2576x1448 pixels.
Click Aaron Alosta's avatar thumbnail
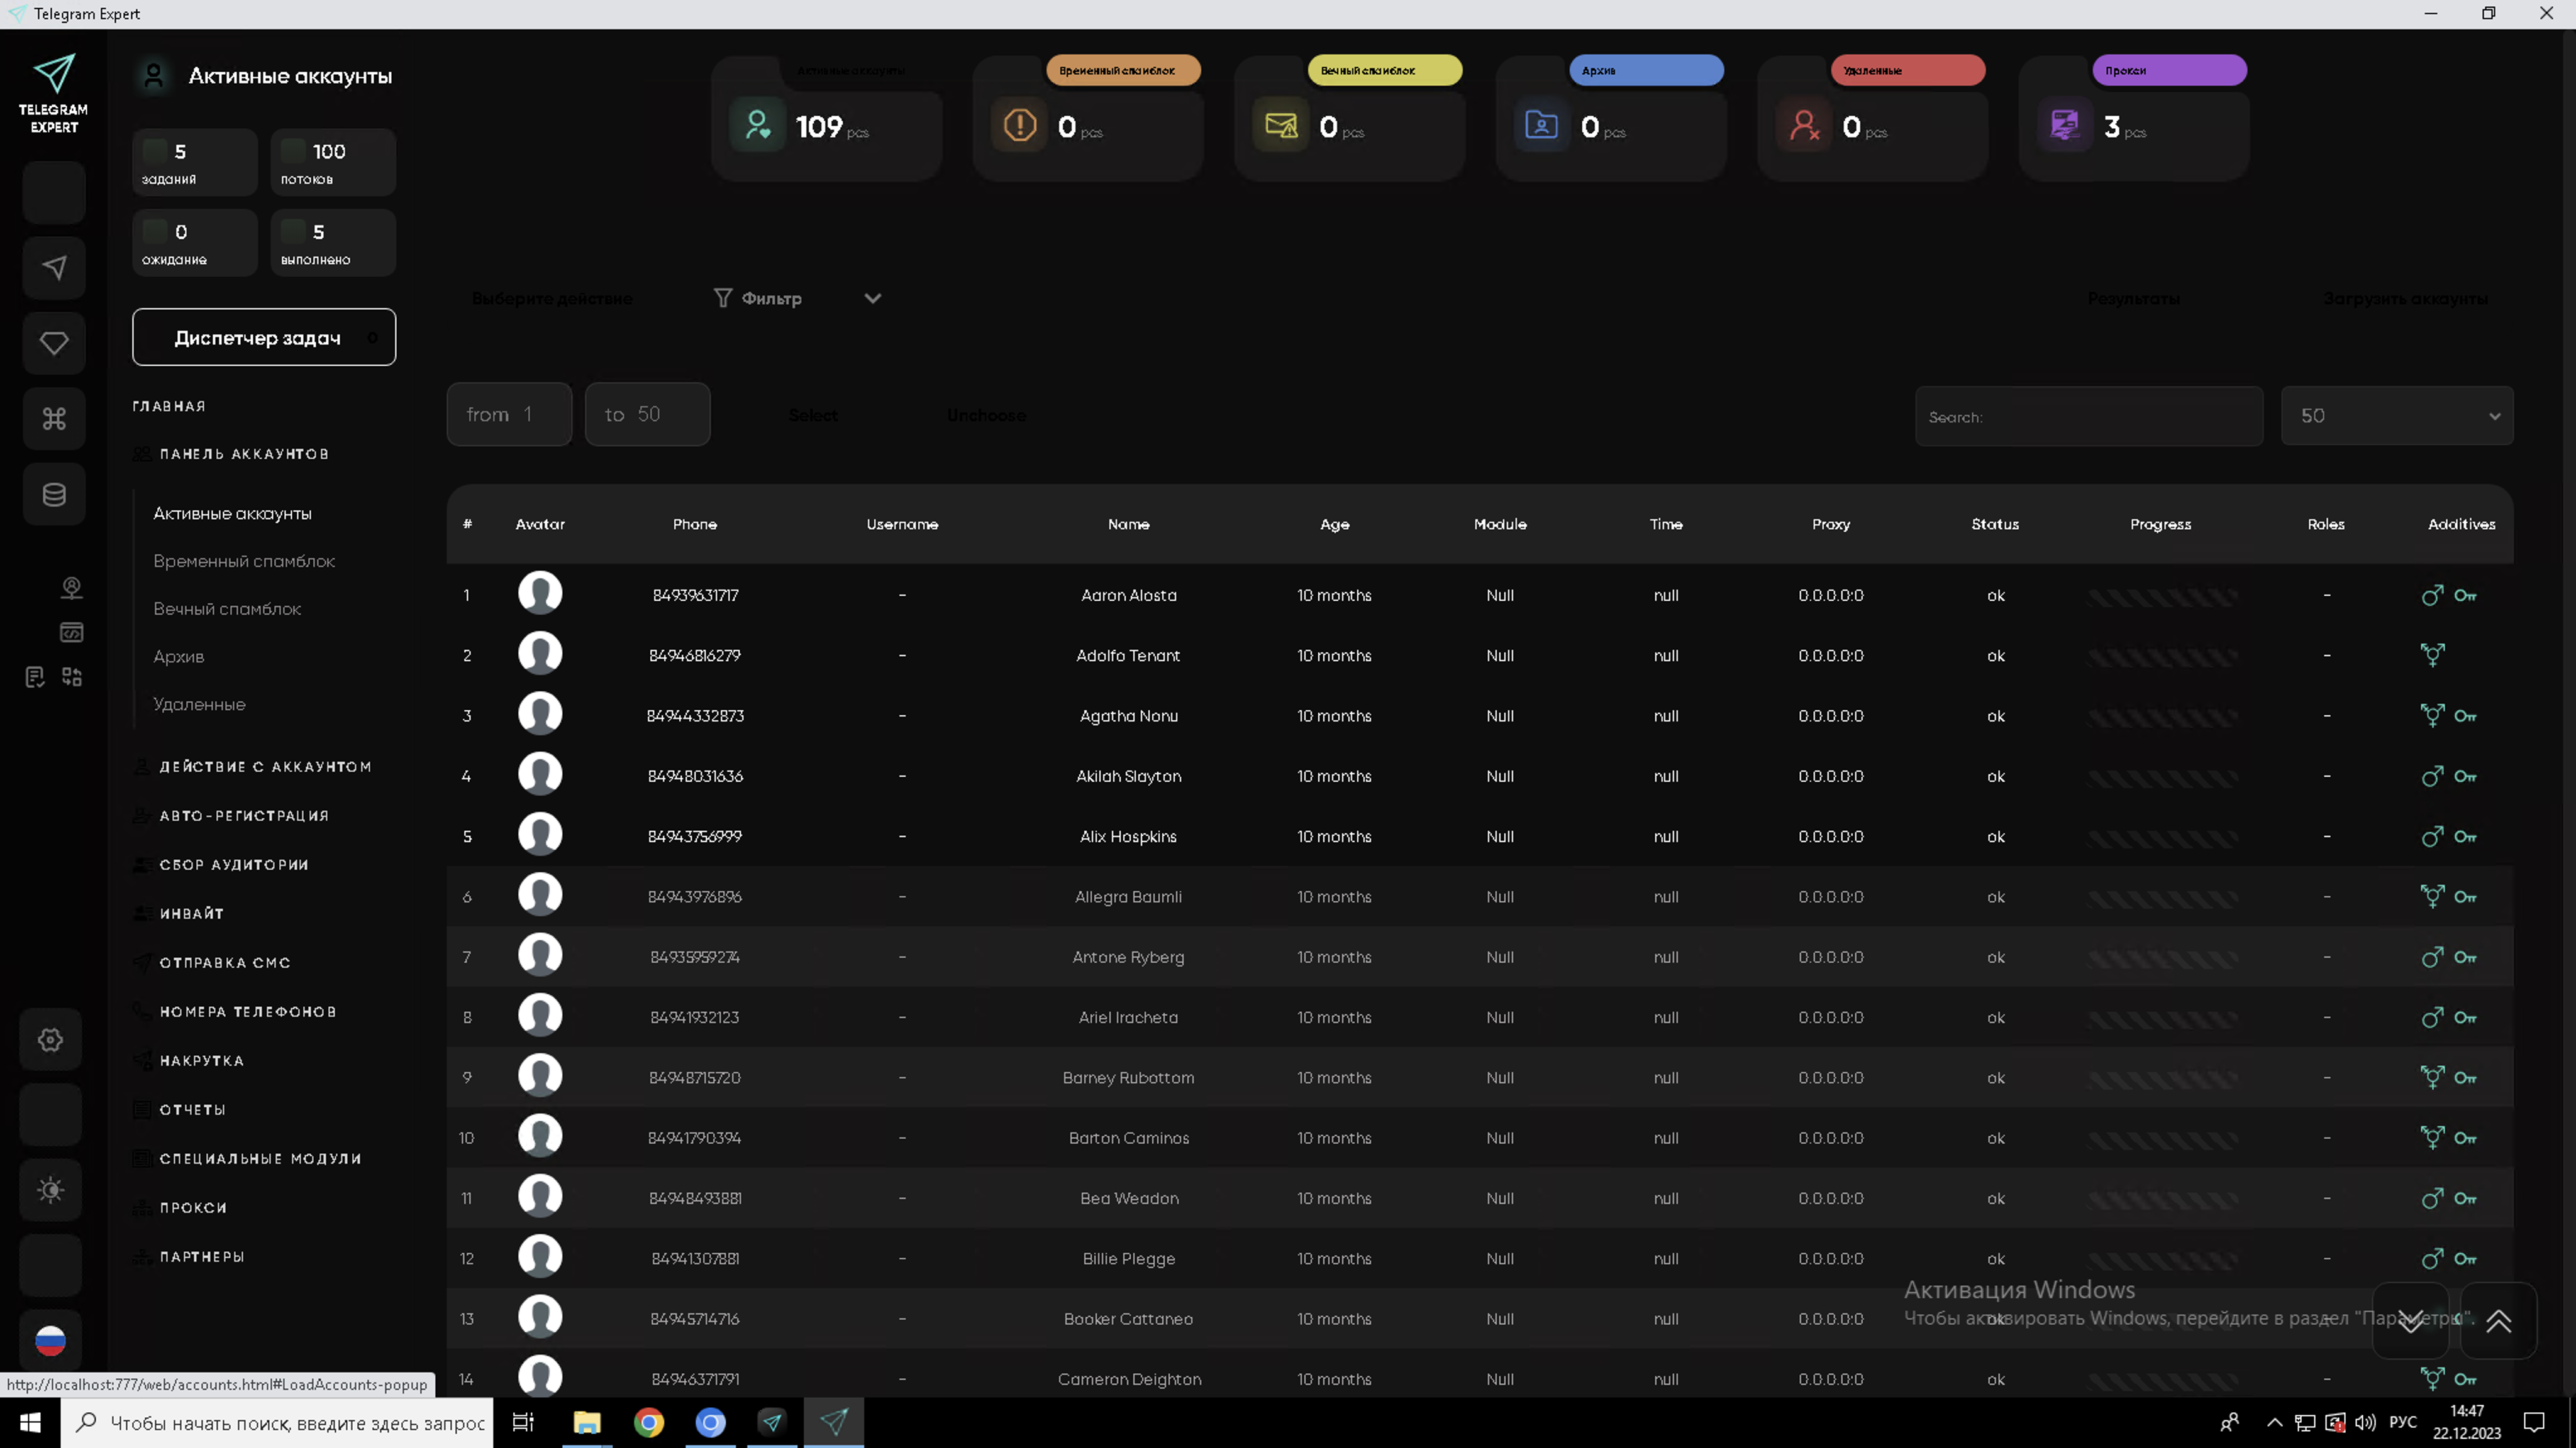540,593
